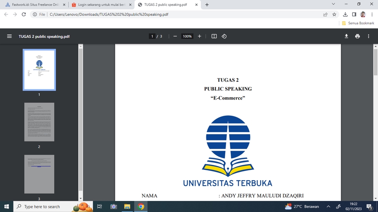
Task: Open the Chrome profile avatar
Action: (x=363, y=15)
